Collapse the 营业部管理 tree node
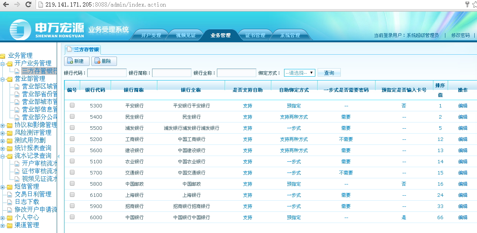 click(x=3, y=79)
